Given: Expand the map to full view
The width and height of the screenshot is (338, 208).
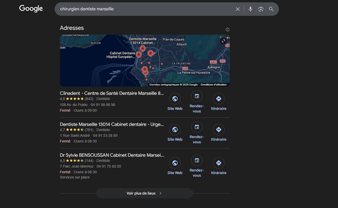Looking at the screenshot, I should click(x=224, y=41).
